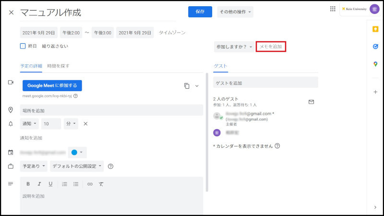Open その他の操作 dropdown

coord(235,12)
